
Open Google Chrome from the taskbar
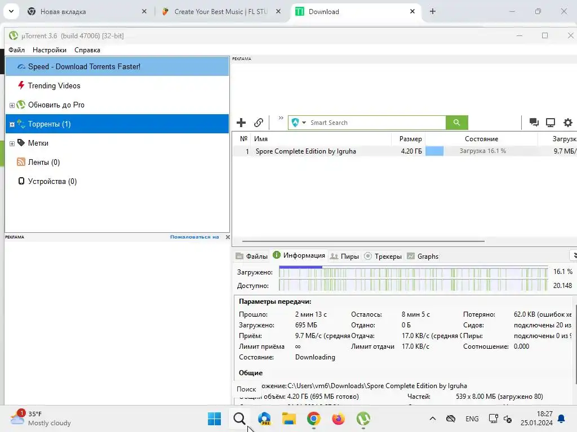coord(313,418)
